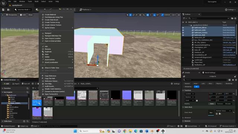Open Content Drawer from status bar
Screen dimensions: 238x134
pyautogui.click(x=8, y=126)
